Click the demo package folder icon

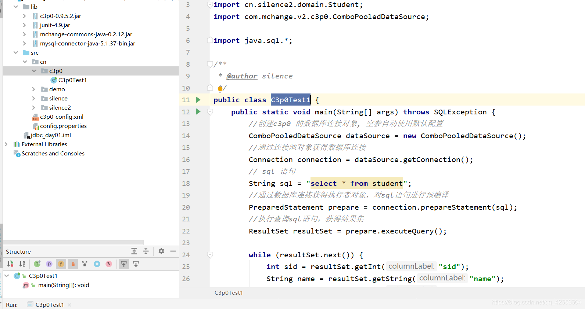coord(44,89)
